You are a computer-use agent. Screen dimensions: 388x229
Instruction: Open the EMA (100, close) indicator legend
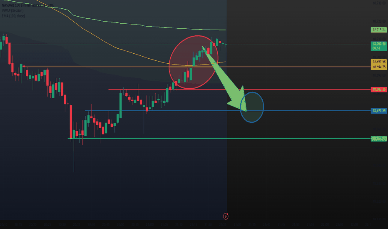[13, 16]
